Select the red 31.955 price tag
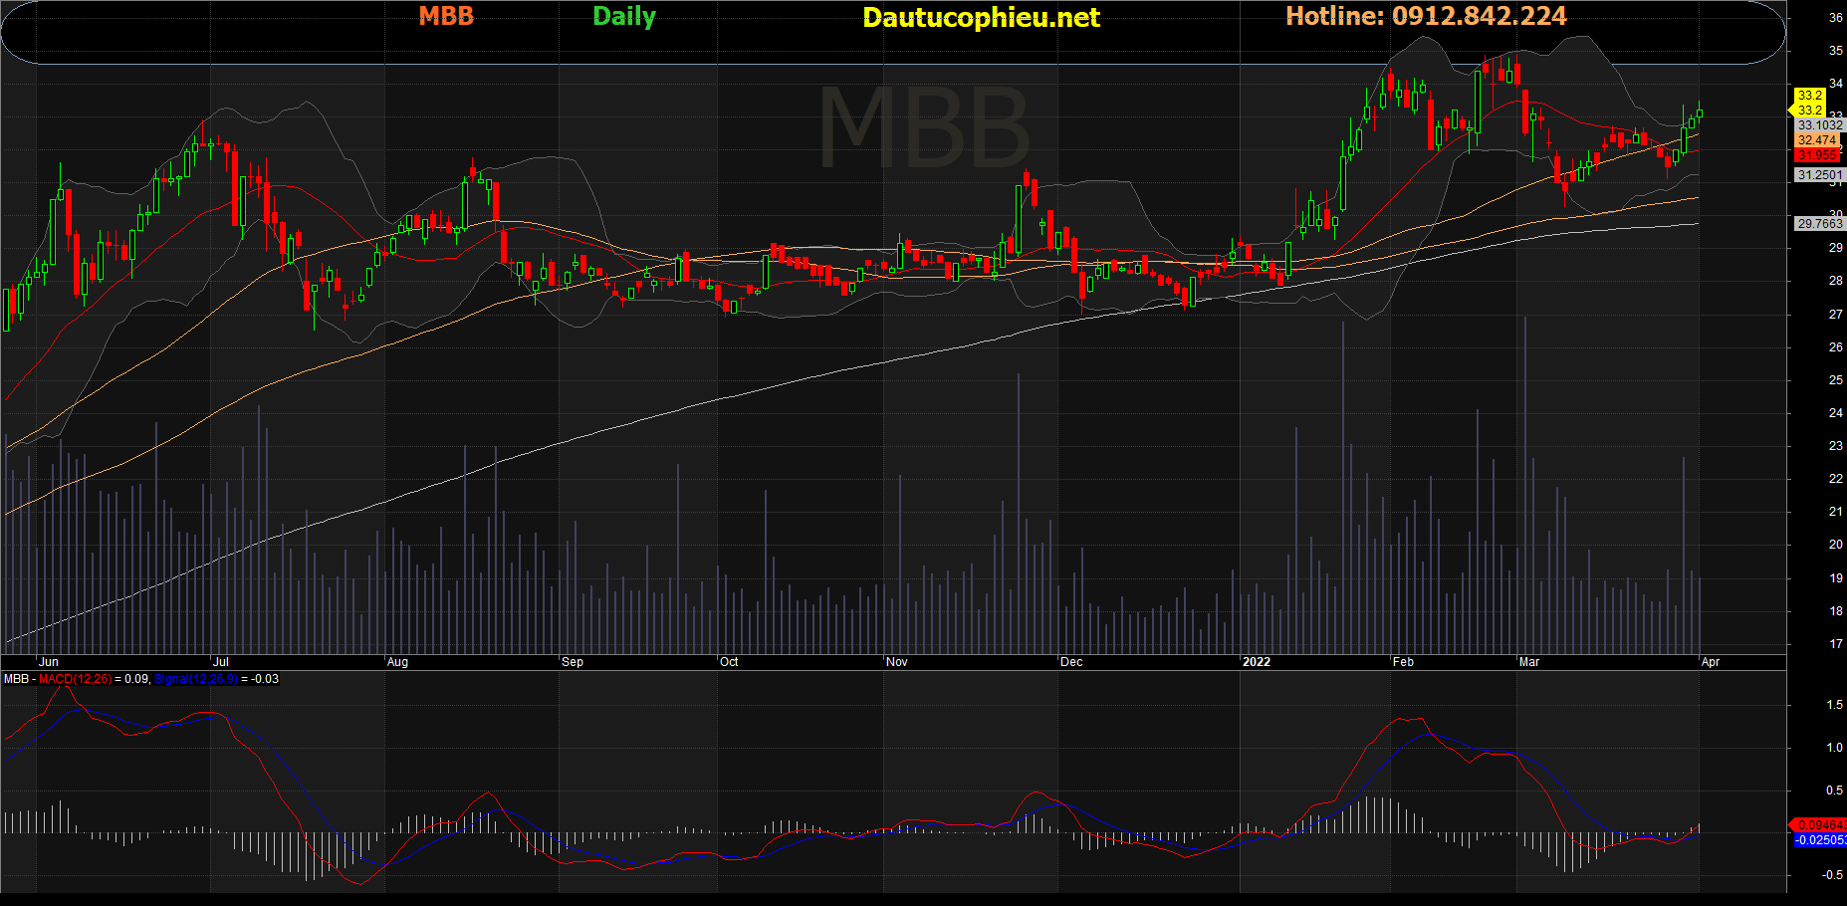This screenshot has height=906, width=1847. pos(1817,155)
